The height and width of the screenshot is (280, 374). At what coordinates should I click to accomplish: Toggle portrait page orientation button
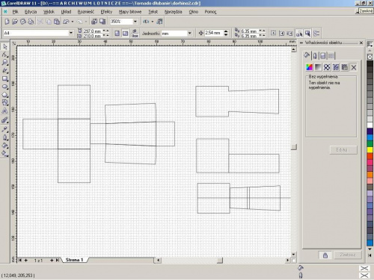[x=117, y=33]
